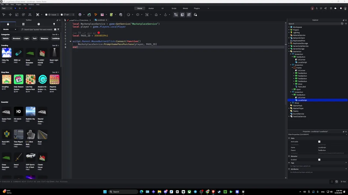Click the Weapons category chip
Screen dimensions: 348x195
pyautogui.click(x=44, y=38)
